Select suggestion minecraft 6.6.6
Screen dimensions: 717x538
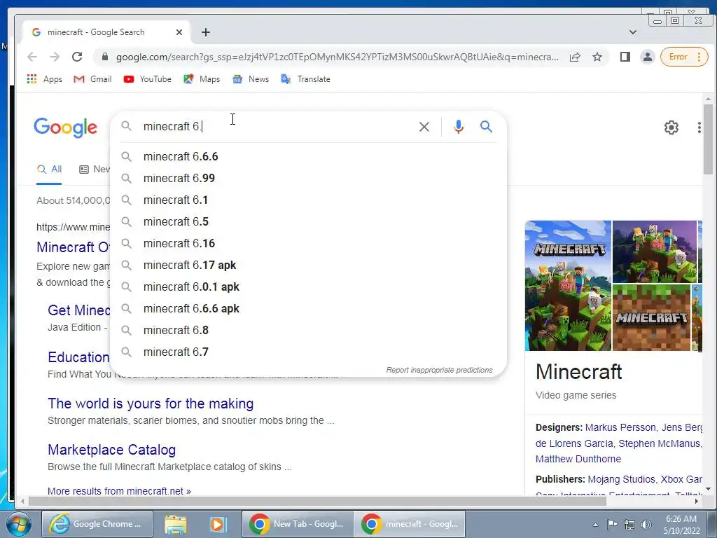coord(309,156)
